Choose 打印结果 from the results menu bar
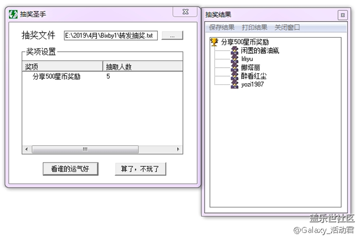This screenshot has height=243, width=360. (x=254, y=27)
